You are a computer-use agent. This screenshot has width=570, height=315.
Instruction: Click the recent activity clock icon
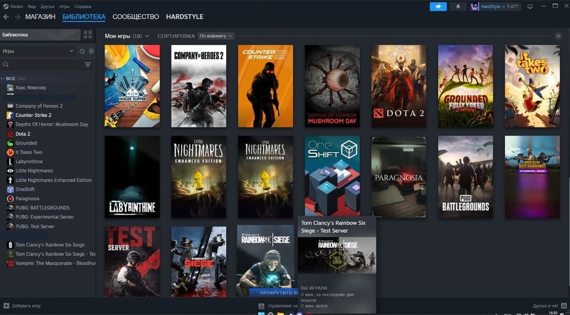click(82, 51)
